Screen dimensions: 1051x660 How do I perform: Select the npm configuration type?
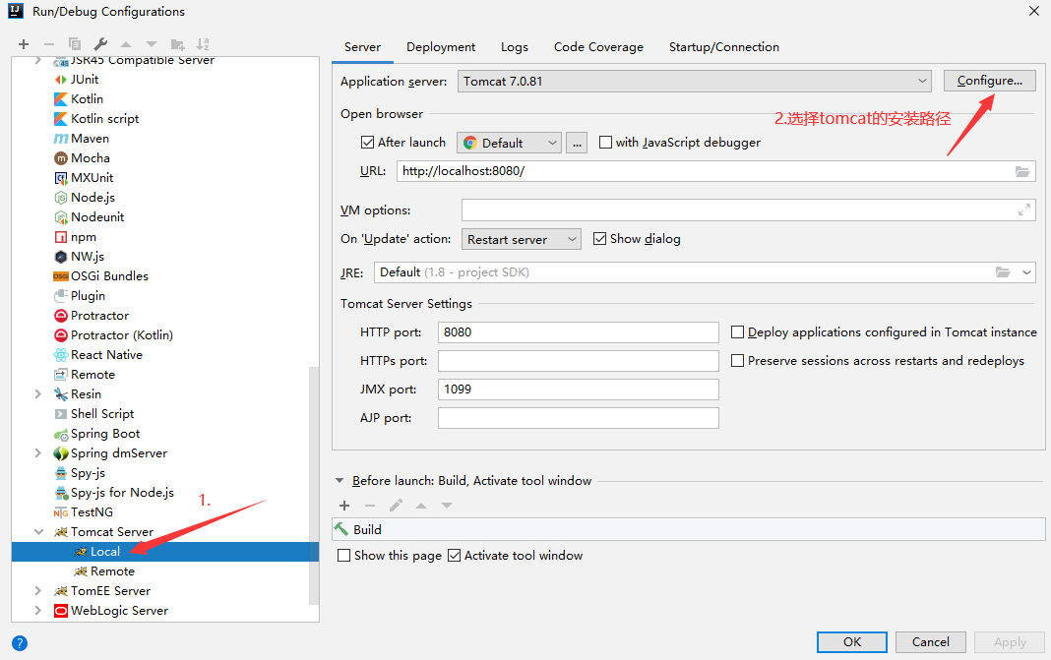click(x=83, y=236)
